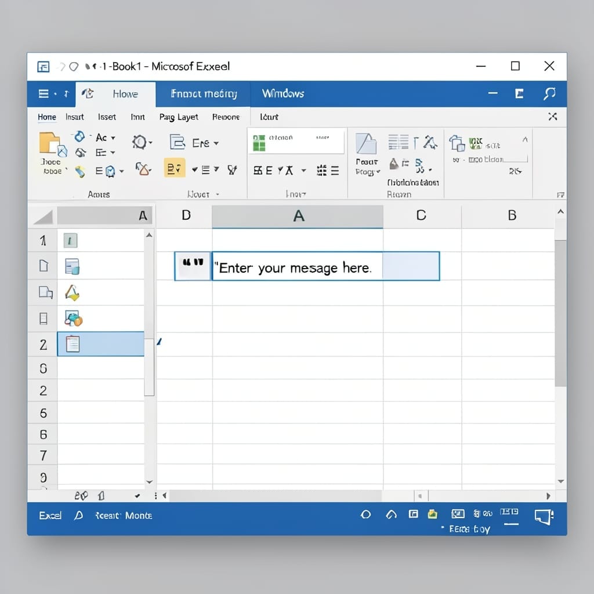Click the collapse arrows icon right of the menu row
The width and height of the screenshot is (594, 594).
552,116
